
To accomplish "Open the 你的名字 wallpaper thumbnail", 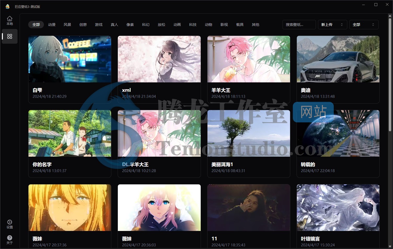I will click(70, 133).
